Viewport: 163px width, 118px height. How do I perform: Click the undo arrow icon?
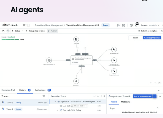(3, 31)
